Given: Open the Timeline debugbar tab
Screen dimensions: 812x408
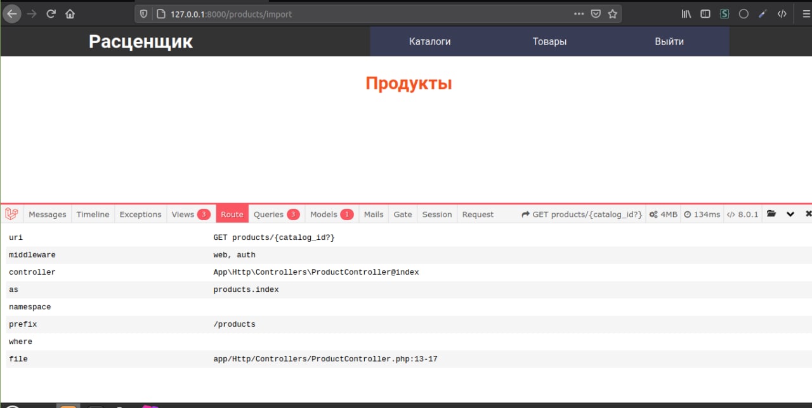Looking at the screenshot, I should point(93,214).
